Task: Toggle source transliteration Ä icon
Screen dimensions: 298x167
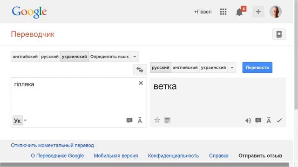Action: coord(140,120)
